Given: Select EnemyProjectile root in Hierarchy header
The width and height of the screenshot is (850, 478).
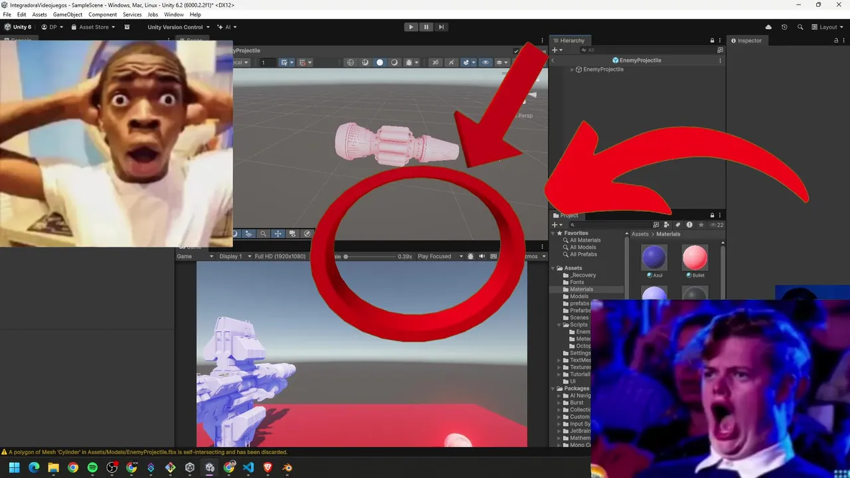Looking at the screenshot, I should (x=637, y=60).
